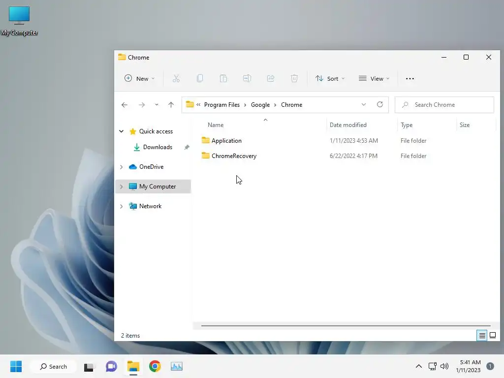Click the horizontal scrollbar in file list
The image size is (504, 378).
tap(346, 326)
